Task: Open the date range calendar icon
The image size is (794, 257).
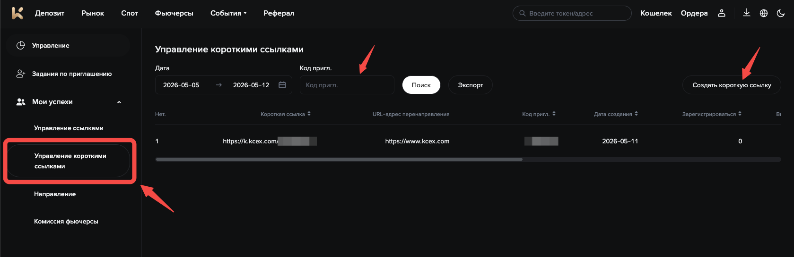Action: click(x=282, y=85)
